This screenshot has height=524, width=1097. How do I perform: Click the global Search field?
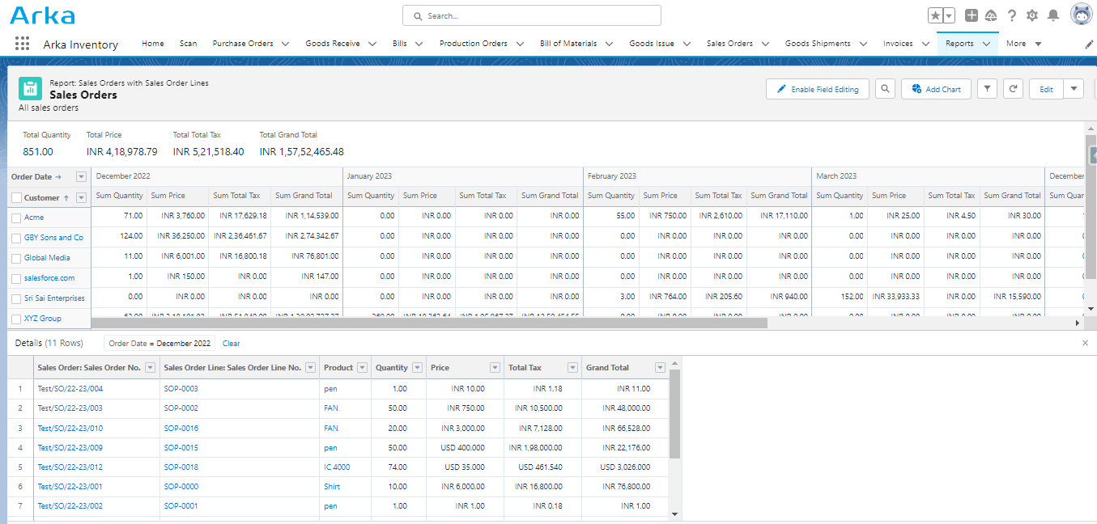(x=531, y=15)
